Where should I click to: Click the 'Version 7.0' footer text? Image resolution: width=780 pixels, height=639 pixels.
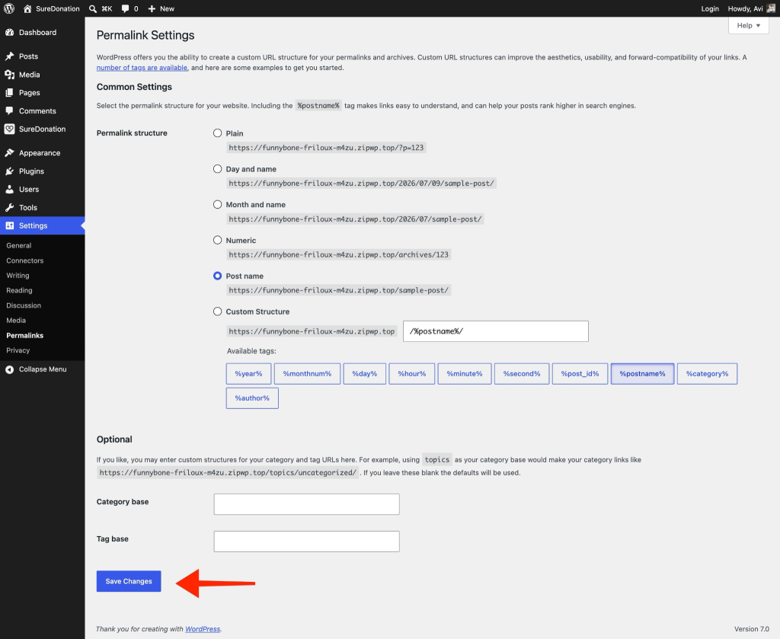752,629
